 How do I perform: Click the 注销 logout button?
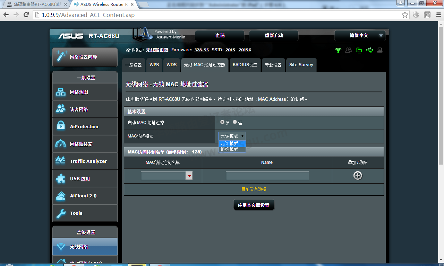point(220,36)
